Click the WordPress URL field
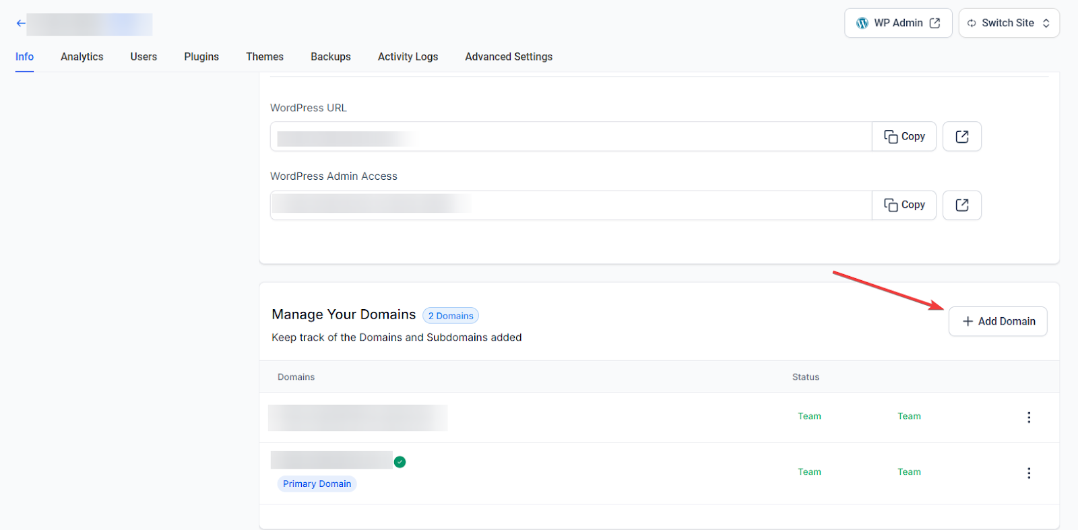This screenshot has height=530, width=1078. click(x=571, y=137)
